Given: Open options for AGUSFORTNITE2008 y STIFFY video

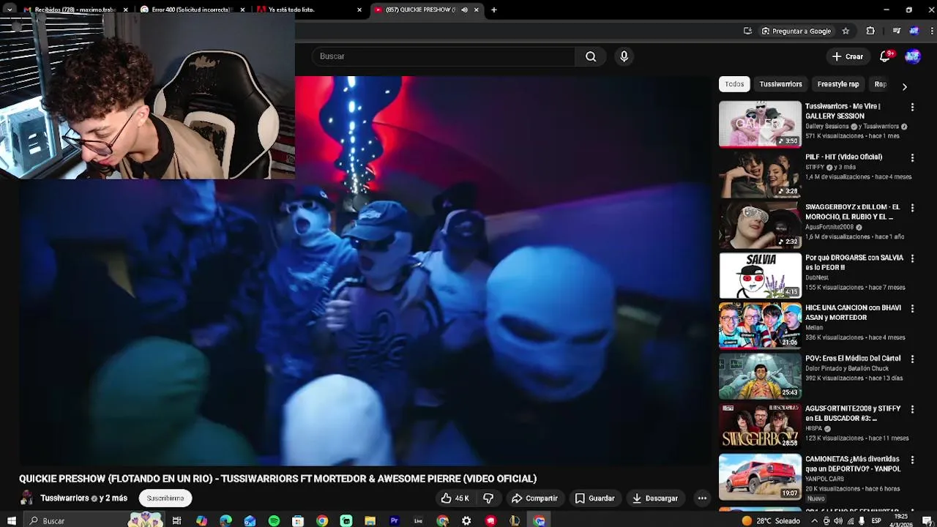Looking at the screenshot, I should pyautogui.click(x=912, y=409).
